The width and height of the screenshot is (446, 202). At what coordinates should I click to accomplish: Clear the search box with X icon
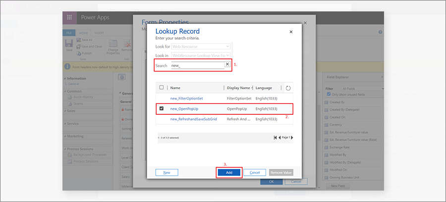pyautogui.click(x=227, y=64)
